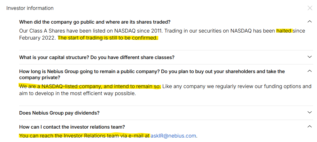This screenshot has width=317, height=142.
Task: Click the askIR@nebius.com email link
Action: [173, 136]
